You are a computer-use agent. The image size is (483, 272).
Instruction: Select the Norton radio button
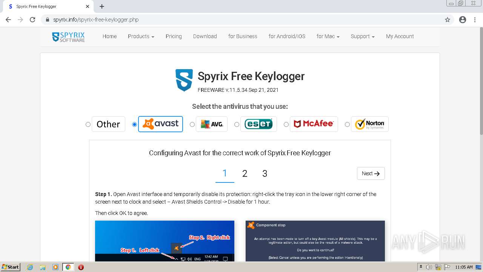pyautogui.click(x=347, y=124)
